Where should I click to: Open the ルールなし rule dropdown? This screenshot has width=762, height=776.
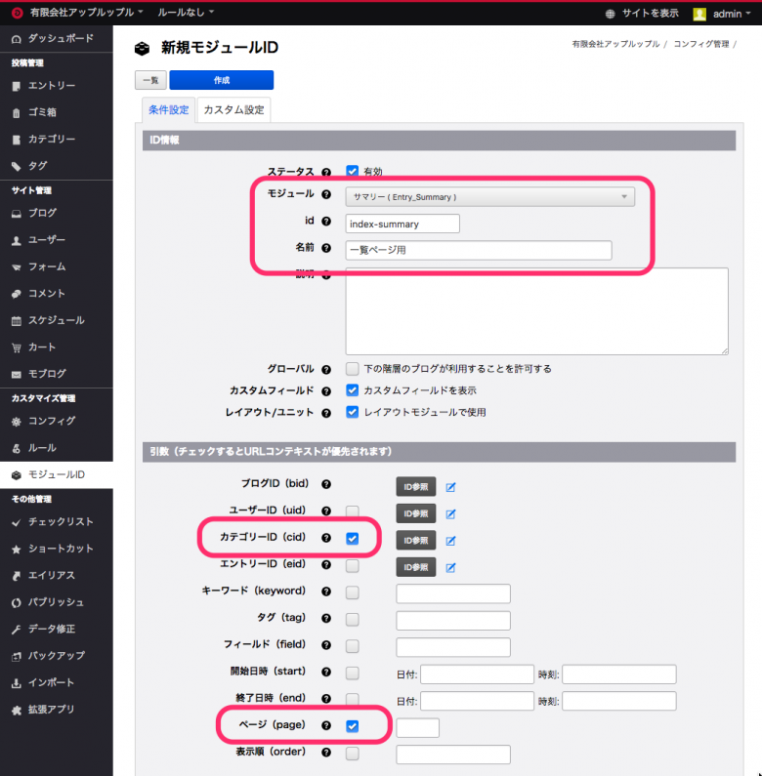click(186, 13)
